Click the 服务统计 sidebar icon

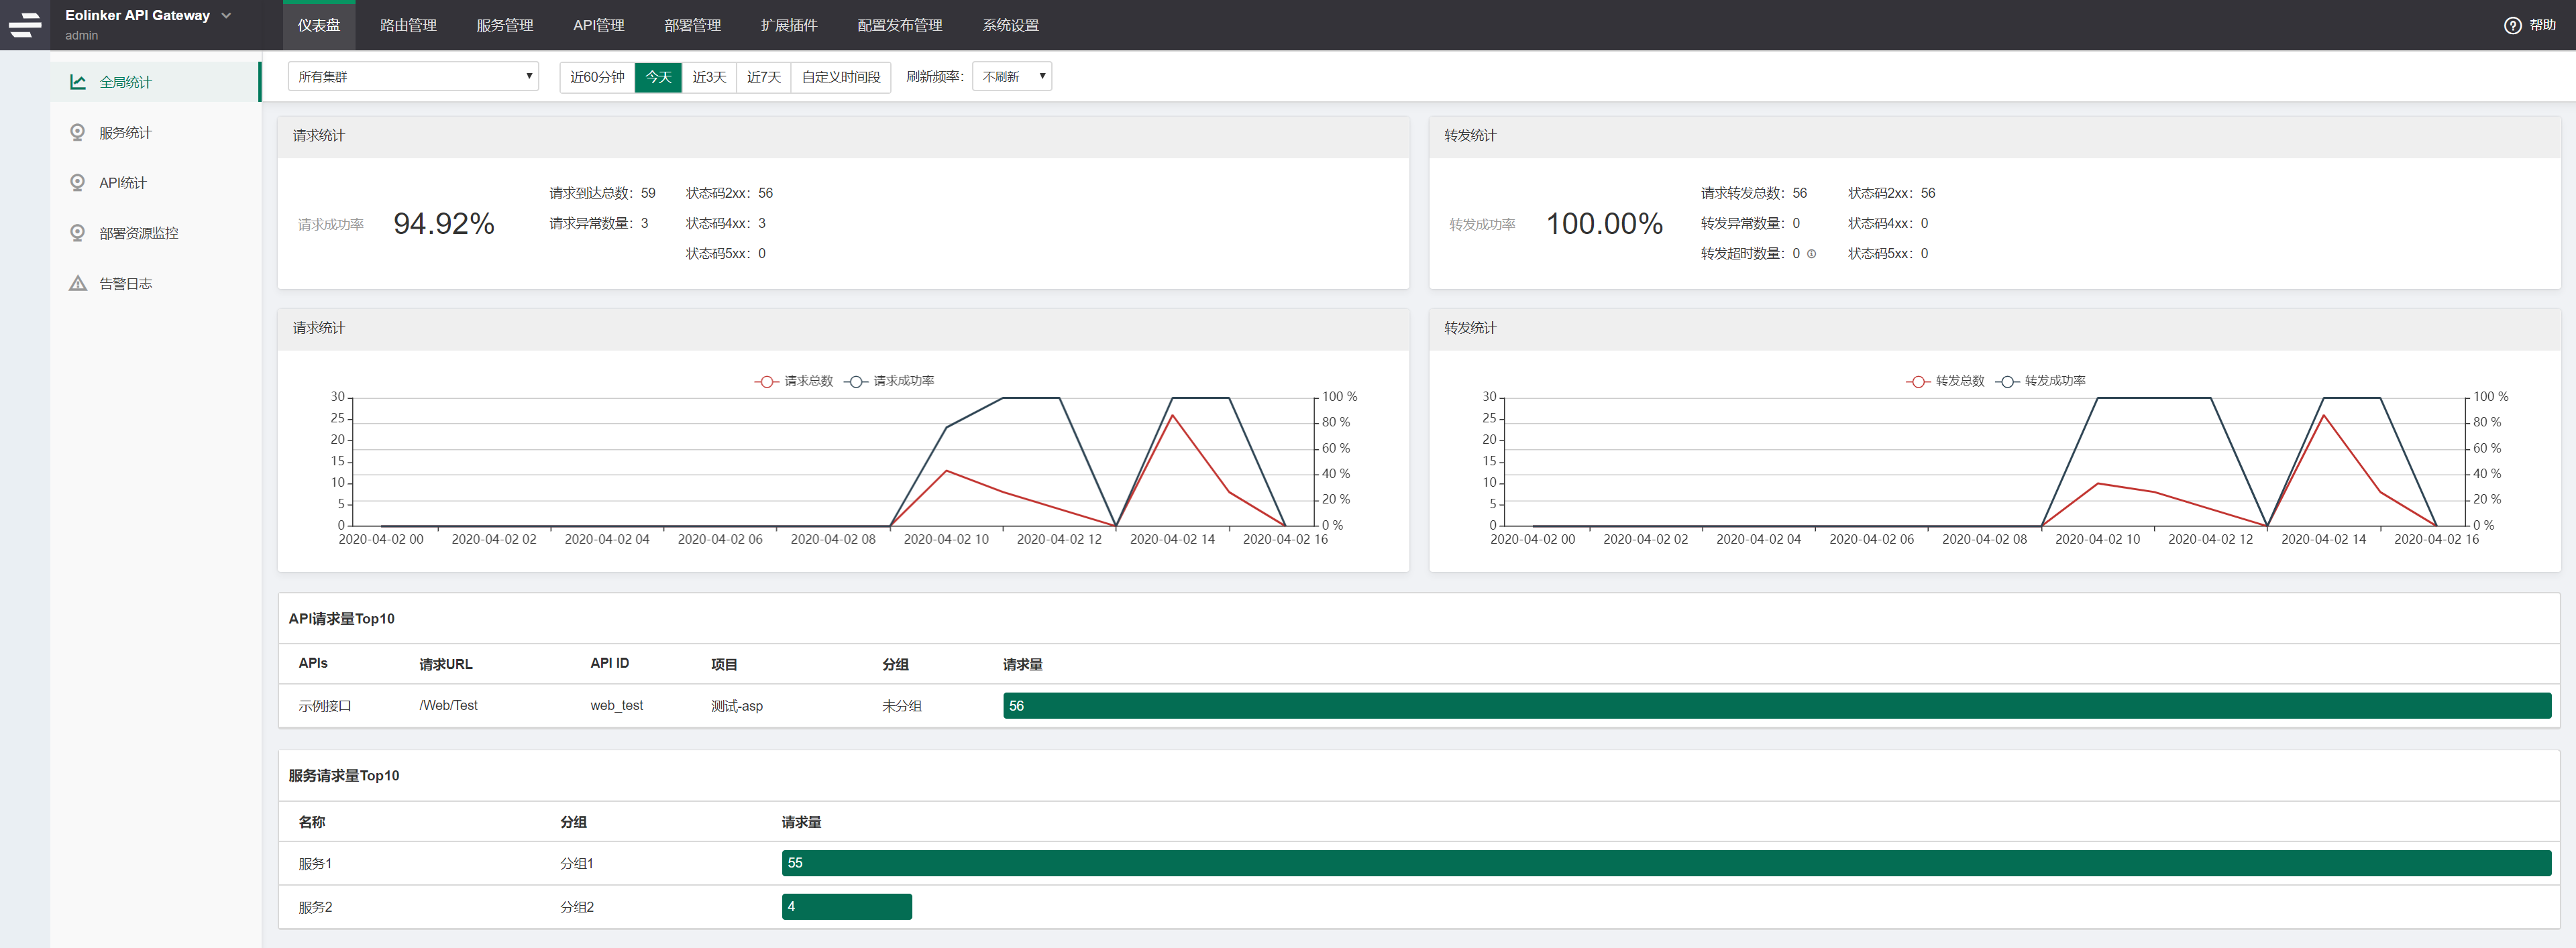(78, 132)
